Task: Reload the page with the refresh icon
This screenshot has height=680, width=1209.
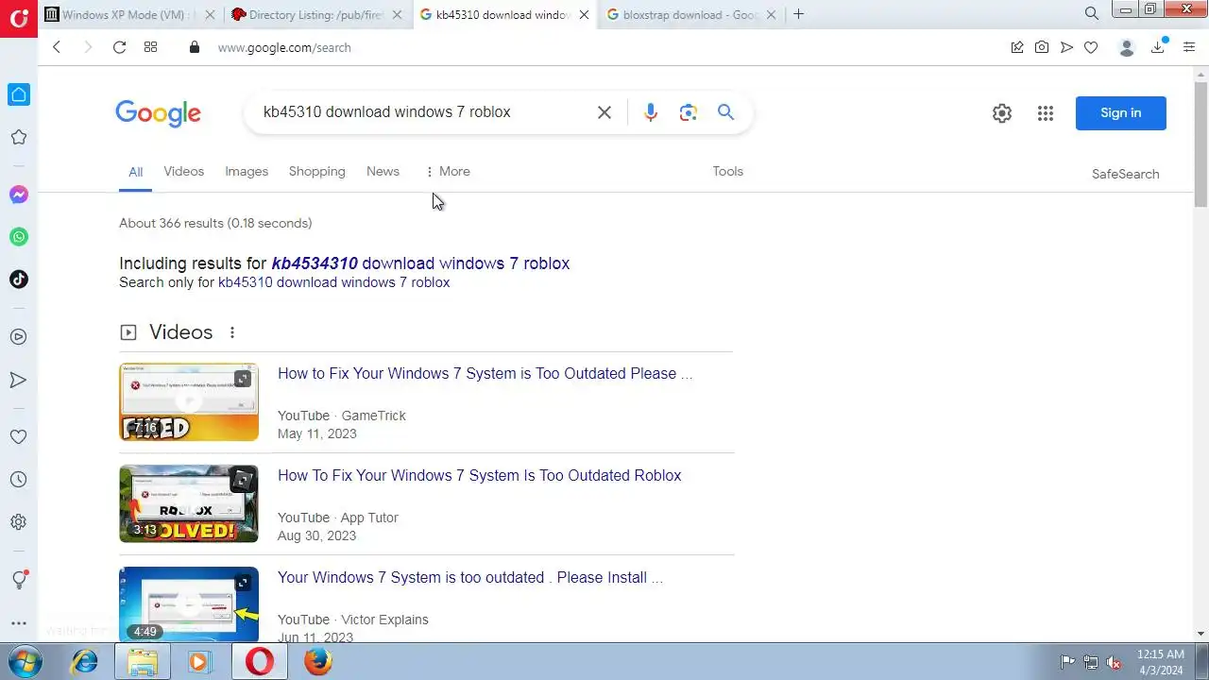Action: pyautogui.click(x=119, y=47)
